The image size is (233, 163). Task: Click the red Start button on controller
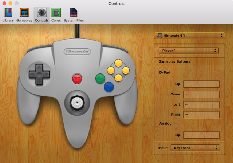(77, 79)
